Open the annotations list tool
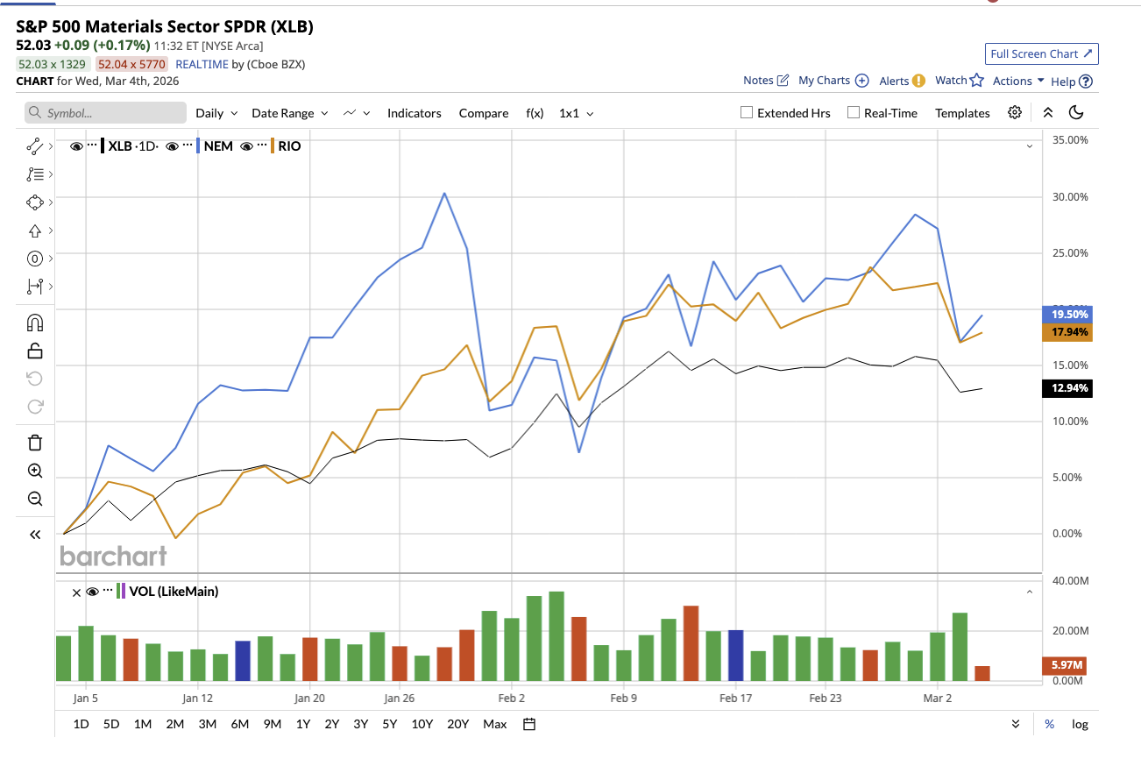Viewport: 1141px width, 766px height. click(34, 174)
